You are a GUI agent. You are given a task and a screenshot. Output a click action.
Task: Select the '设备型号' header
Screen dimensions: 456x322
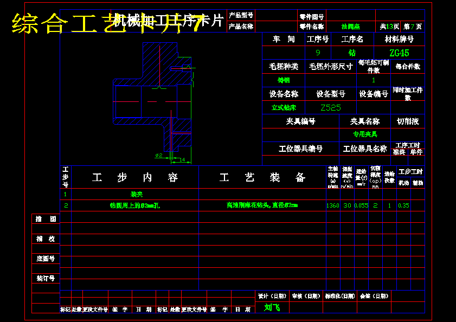click(x=331, y=94)
